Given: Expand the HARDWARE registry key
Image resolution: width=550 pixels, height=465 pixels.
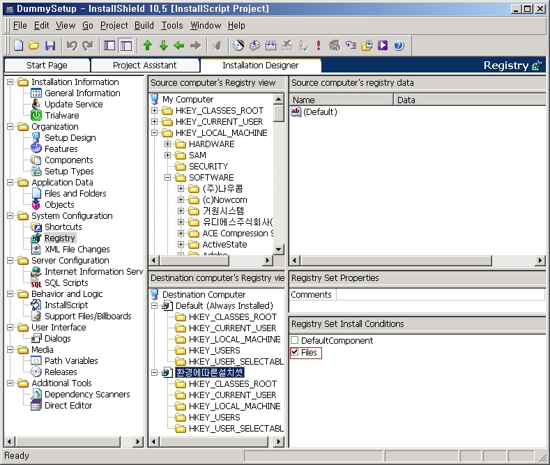Looking at the screenshot, I should 168,144.
